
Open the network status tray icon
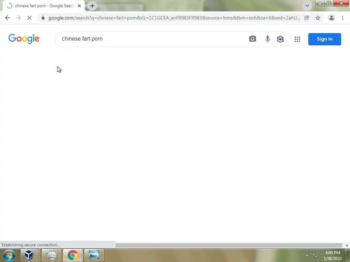coord(315,255)
